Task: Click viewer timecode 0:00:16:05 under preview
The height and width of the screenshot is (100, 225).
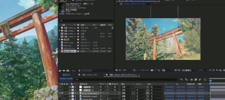Action: click(145, 70)
